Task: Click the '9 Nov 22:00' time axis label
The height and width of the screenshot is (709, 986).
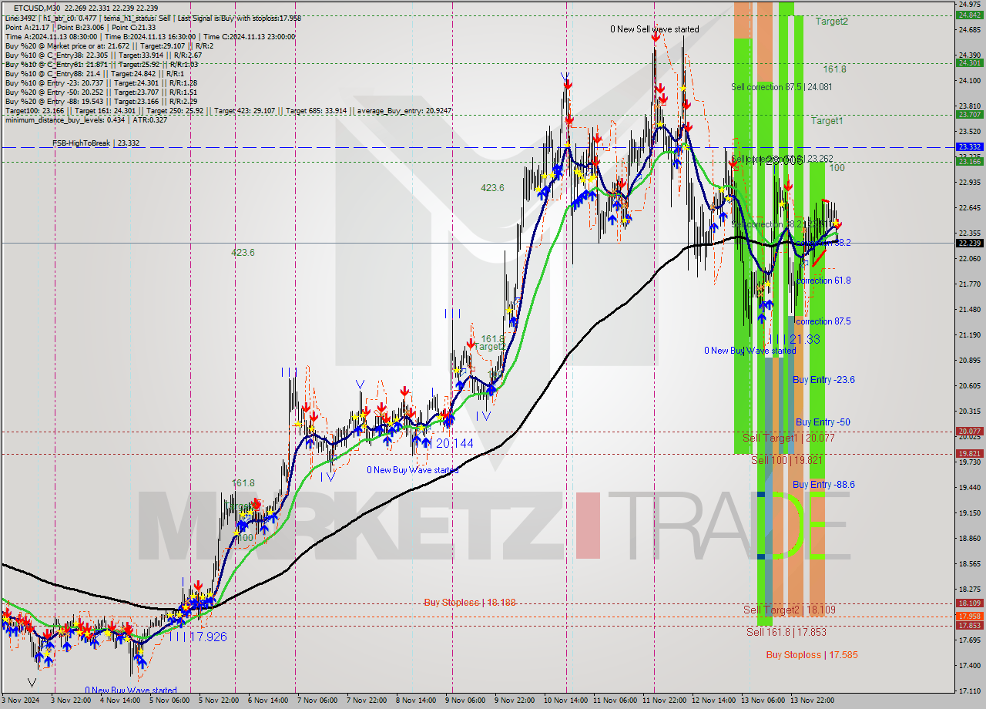Action: tap(515, 701)
